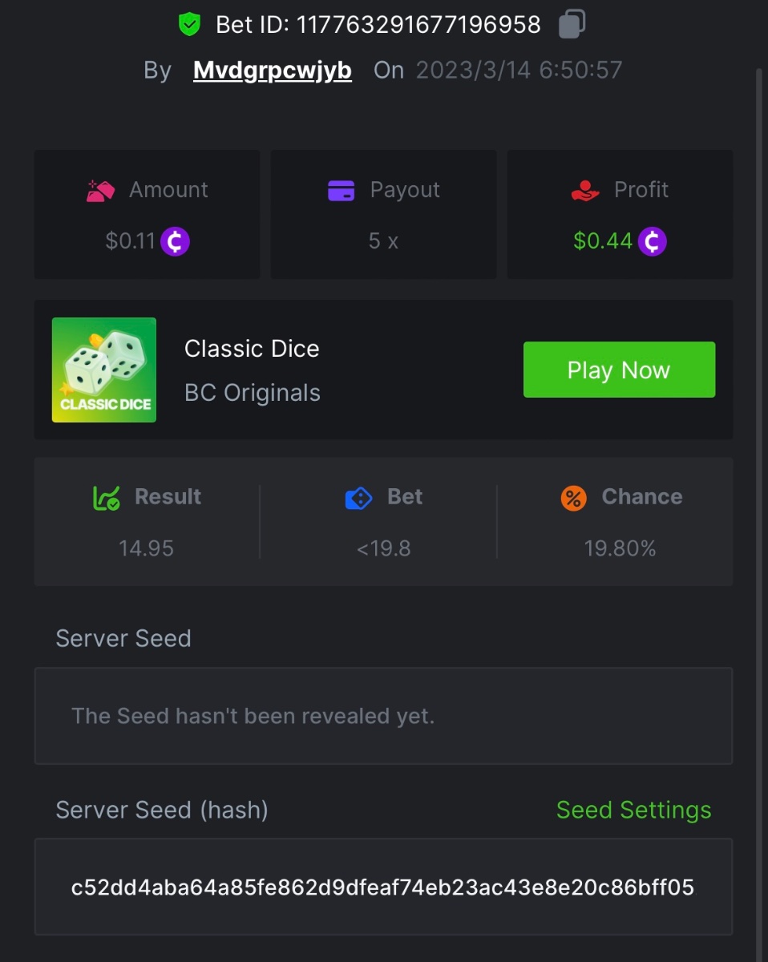Click the green Result chart icon
This screenshot has width=768, height=962.
tap(107, 498)
